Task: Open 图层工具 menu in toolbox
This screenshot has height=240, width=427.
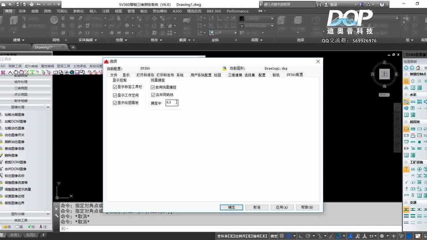Action: 63,66
